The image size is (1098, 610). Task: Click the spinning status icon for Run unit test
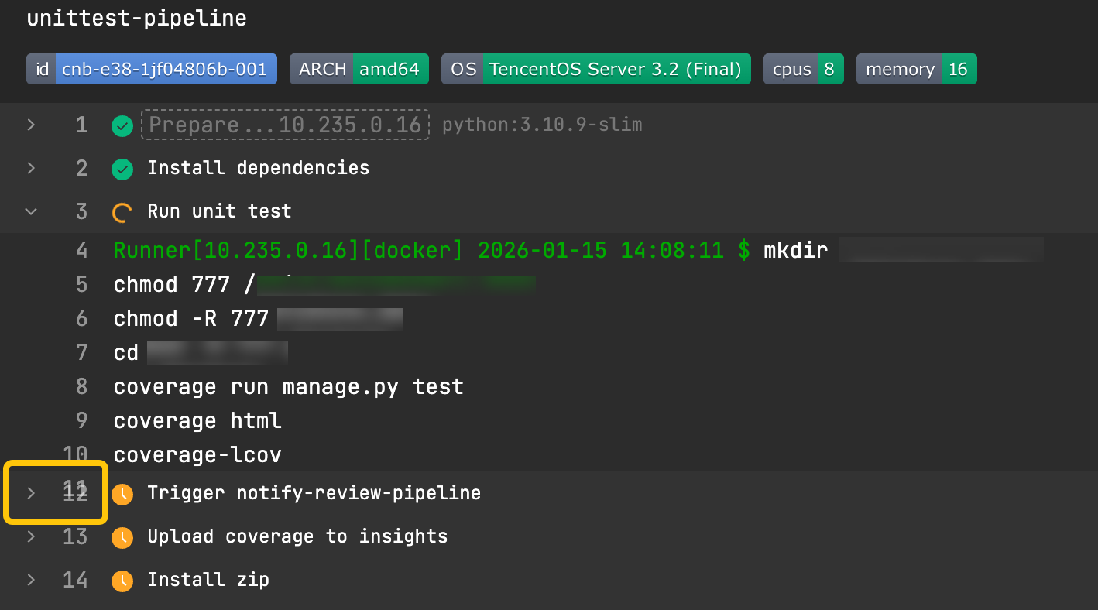(x=122, y=212)
